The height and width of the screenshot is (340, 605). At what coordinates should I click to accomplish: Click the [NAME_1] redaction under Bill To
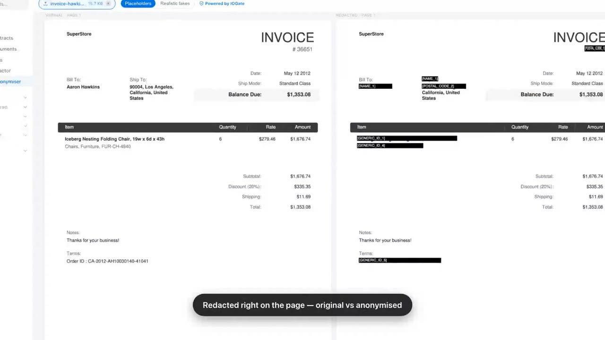(375, 86)
